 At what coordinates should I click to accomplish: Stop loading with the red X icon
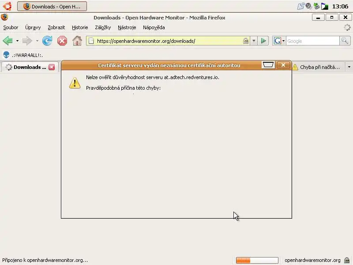(62, 41)
